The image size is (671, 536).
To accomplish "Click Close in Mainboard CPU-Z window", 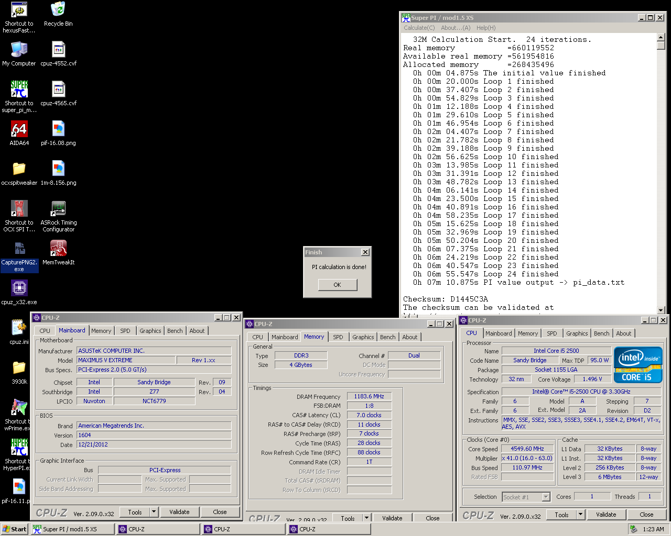I will (220, 512).
